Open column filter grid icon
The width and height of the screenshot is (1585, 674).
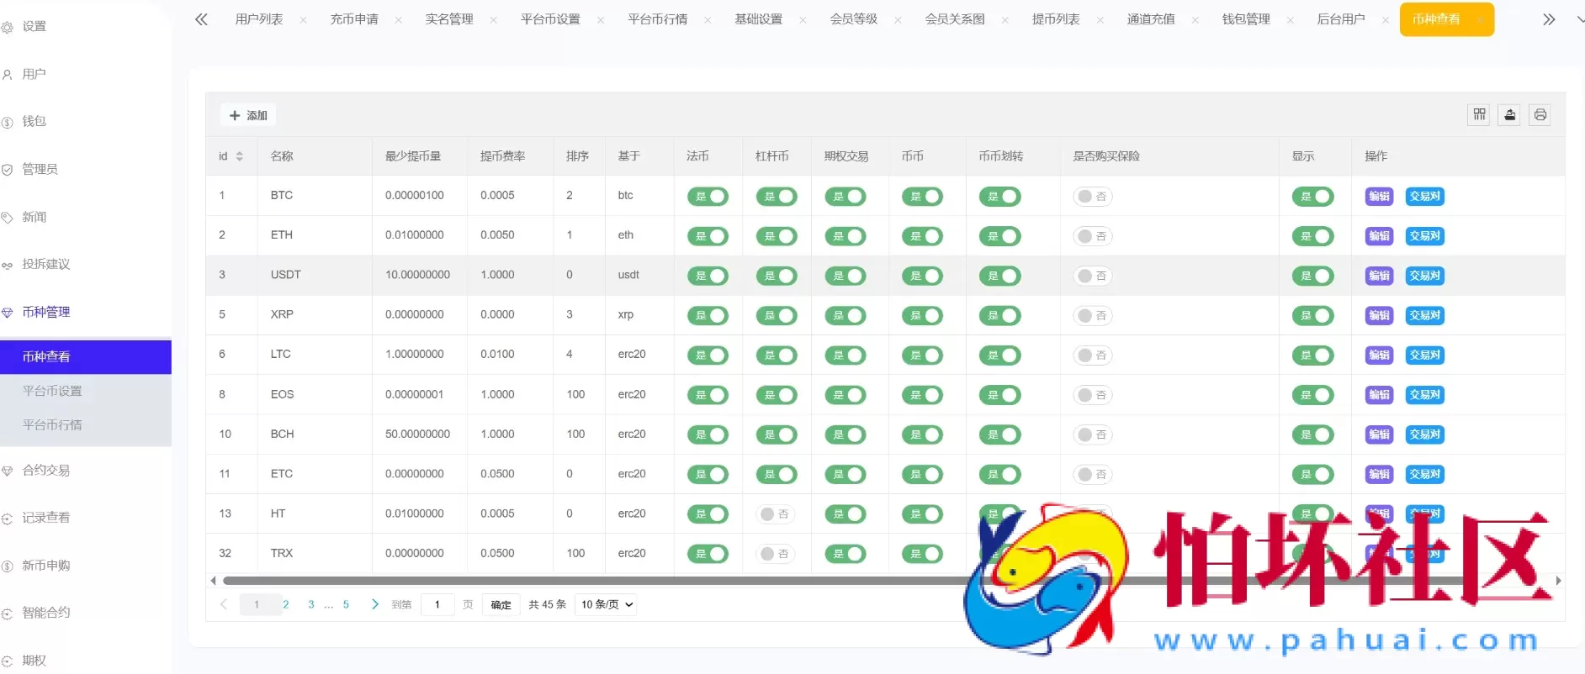1479,115
